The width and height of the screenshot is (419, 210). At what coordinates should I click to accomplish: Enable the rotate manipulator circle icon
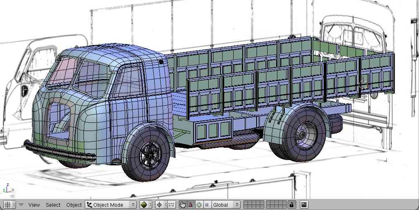click(199, 205)
